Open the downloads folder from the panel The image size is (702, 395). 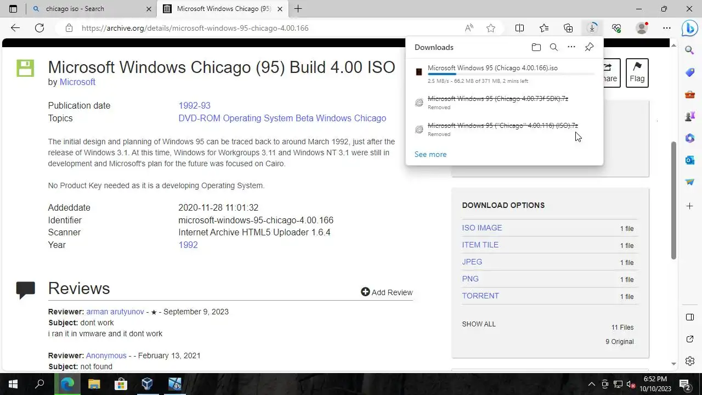point(536,47)
